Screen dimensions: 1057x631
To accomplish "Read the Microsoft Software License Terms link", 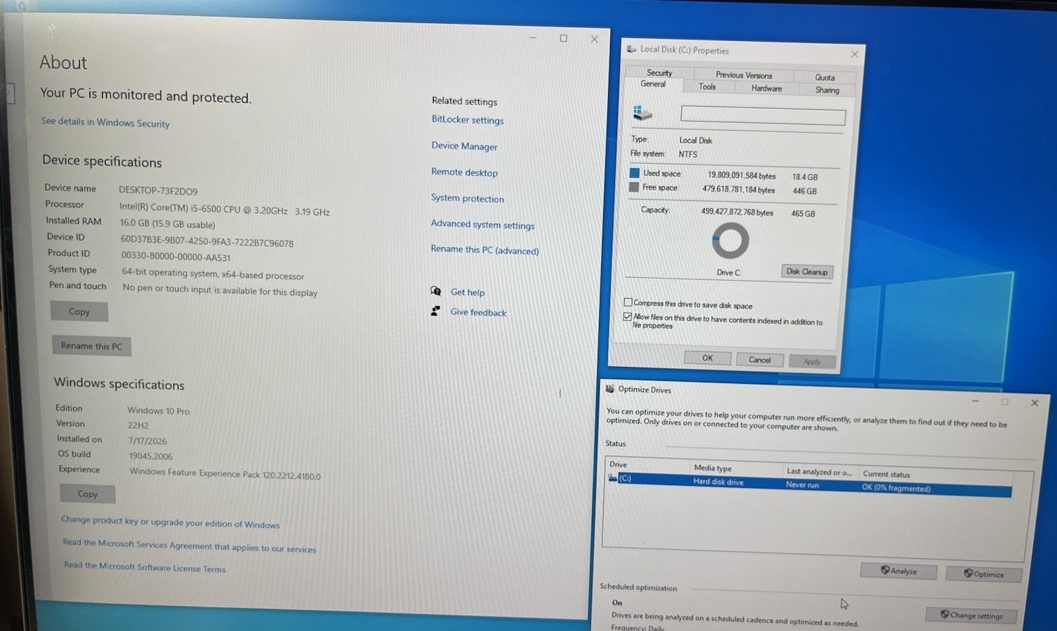I will (145, 567).
